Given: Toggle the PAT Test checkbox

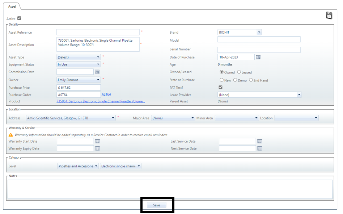Looking at the screenshot, I should [220, 87].
